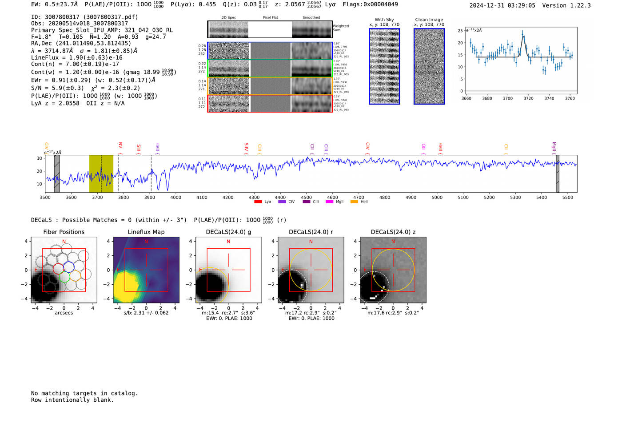Click the orange HeII legend swatch
Image resolution: width=622 pixels, height=424 pixels.
pyautogui.click(x=354, y=202)
